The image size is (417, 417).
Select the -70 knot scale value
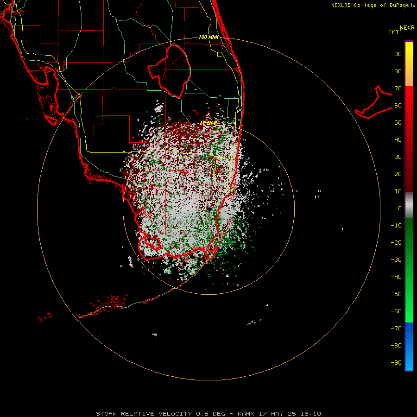[396, 329]
